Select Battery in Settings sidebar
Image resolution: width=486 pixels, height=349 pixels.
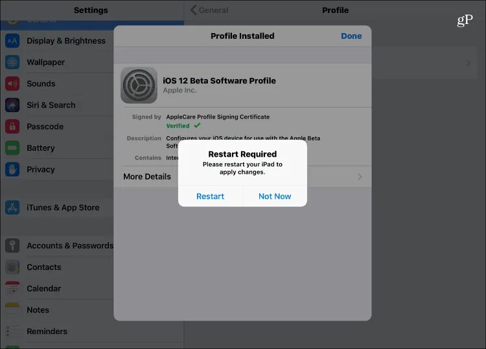coord(41,148)
